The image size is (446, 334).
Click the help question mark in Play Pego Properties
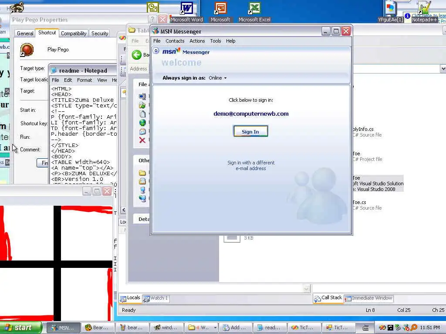pos(152,19)
